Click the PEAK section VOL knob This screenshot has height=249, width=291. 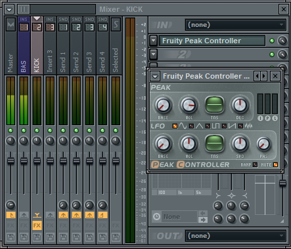(x=189, y=105)
